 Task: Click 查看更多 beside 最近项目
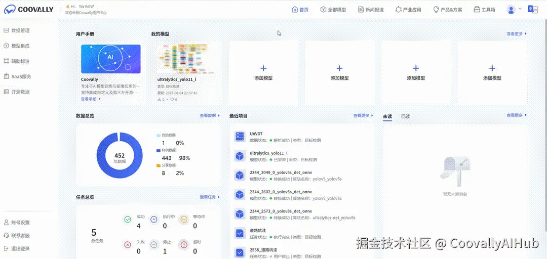coord(363,115)
